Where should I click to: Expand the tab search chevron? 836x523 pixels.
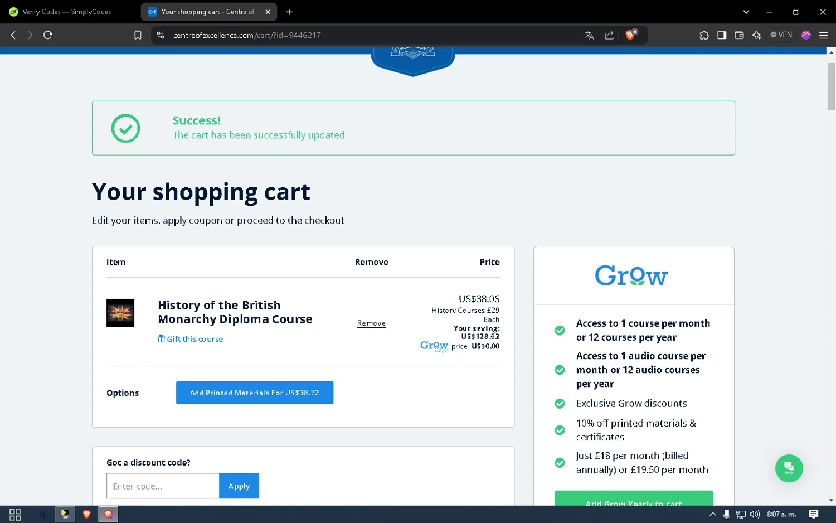point(746,12)
